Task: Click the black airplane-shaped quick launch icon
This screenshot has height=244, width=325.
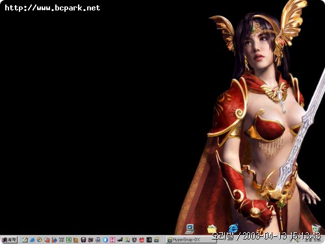Action: 120,240
